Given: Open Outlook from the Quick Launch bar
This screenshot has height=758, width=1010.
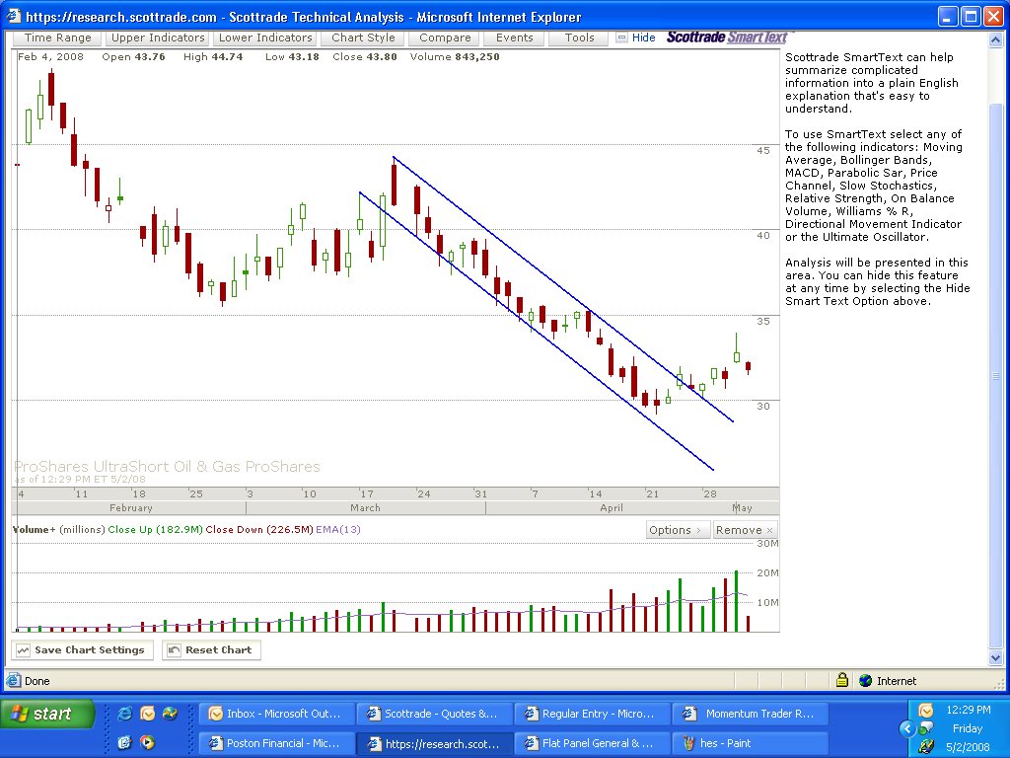Looking at the screenshot, I should click(148, 713).
